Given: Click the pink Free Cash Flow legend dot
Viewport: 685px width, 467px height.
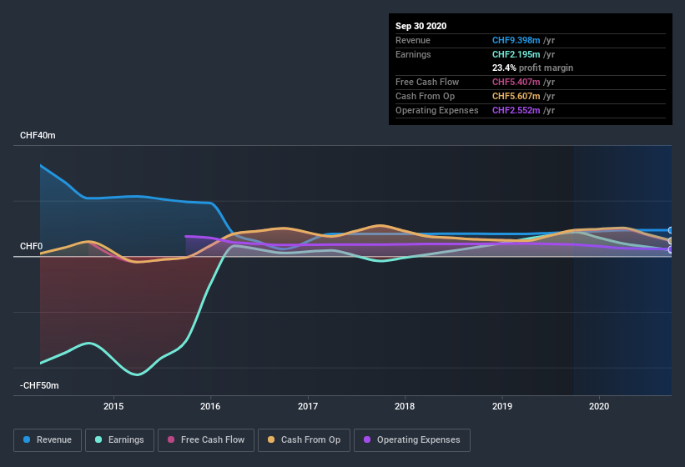Looking at the screenshot, I should (x=171, y=439).
